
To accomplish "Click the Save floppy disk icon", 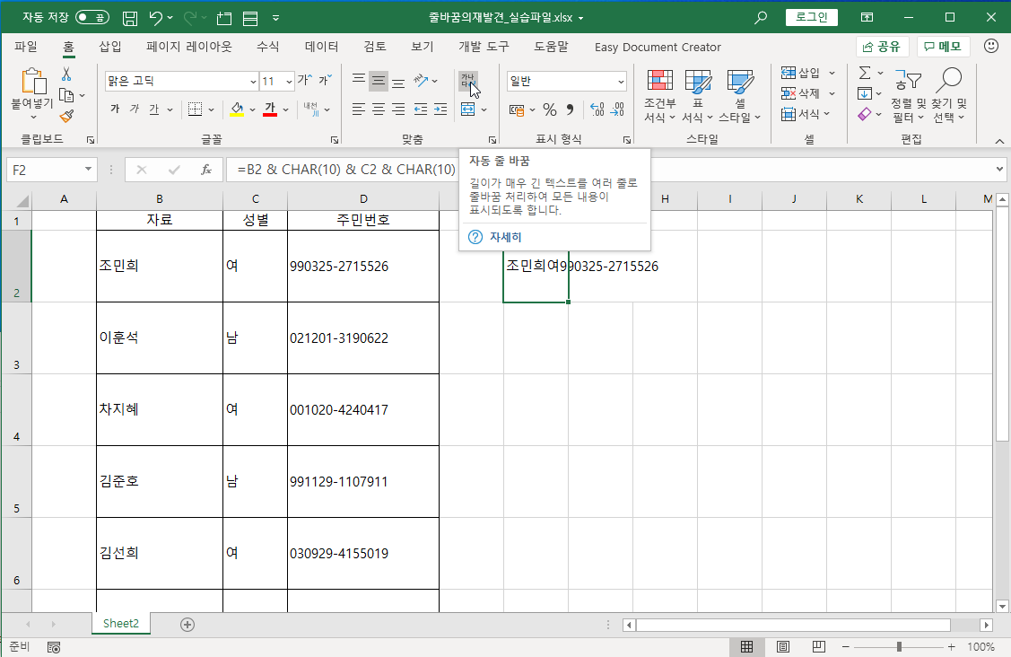I will [x=129, y=18].
